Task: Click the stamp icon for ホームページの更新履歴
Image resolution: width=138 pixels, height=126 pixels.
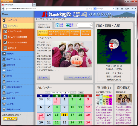Action: coord(5,37)
